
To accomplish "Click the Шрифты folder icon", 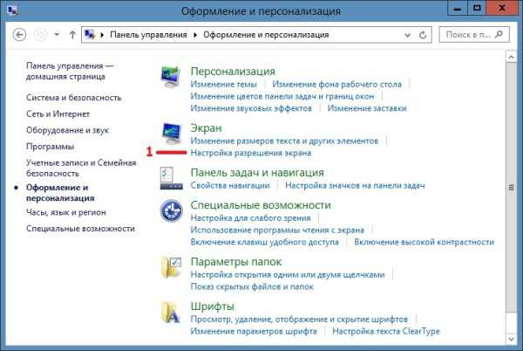I will [x=171, y=313].
